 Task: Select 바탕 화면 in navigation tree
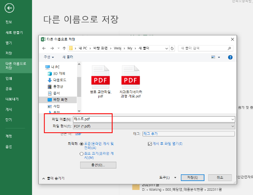tap(58, 100)
